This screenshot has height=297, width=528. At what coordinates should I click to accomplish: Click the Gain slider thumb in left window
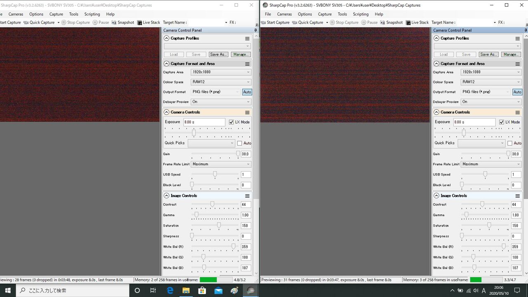point(238,154)
